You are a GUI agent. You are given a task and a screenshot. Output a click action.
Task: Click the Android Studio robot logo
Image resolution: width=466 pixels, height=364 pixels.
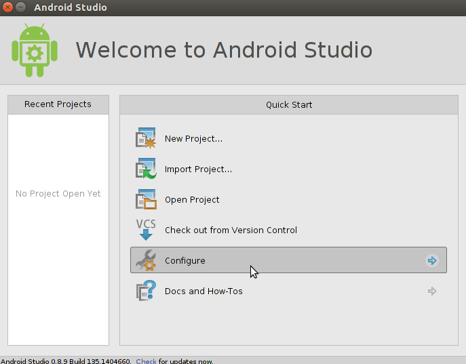[35, 50]
